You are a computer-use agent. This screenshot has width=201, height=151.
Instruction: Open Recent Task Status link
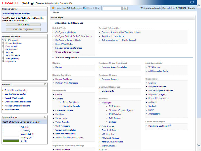coord(64,44)
